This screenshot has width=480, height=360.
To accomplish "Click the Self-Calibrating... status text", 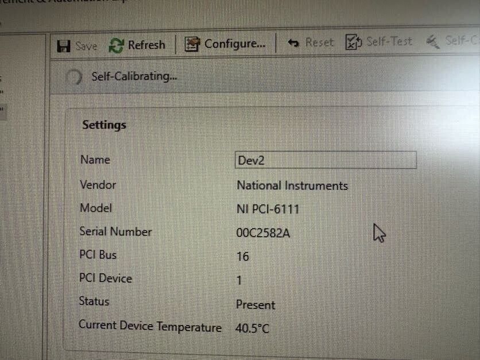I will point(134,76).
